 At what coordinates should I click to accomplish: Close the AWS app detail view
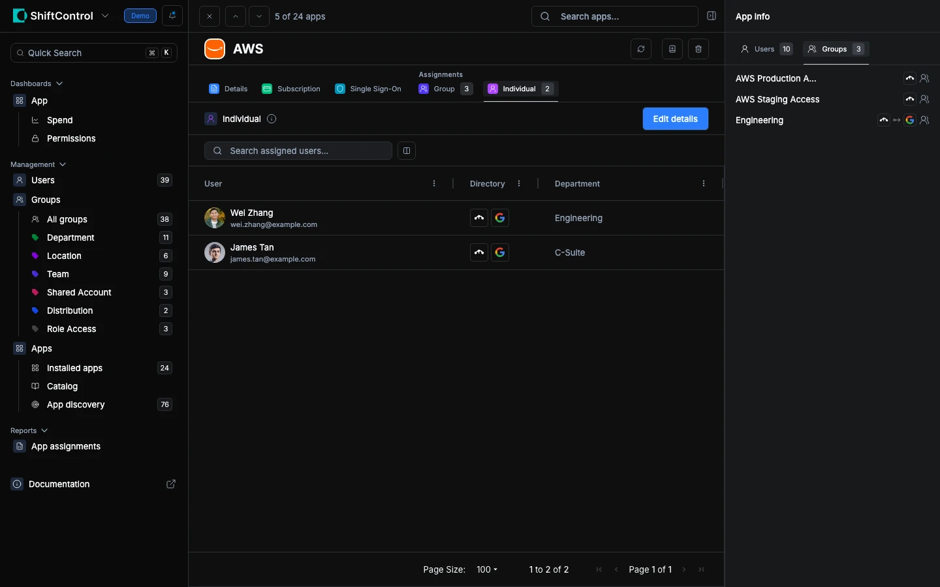tap(209, 16)
